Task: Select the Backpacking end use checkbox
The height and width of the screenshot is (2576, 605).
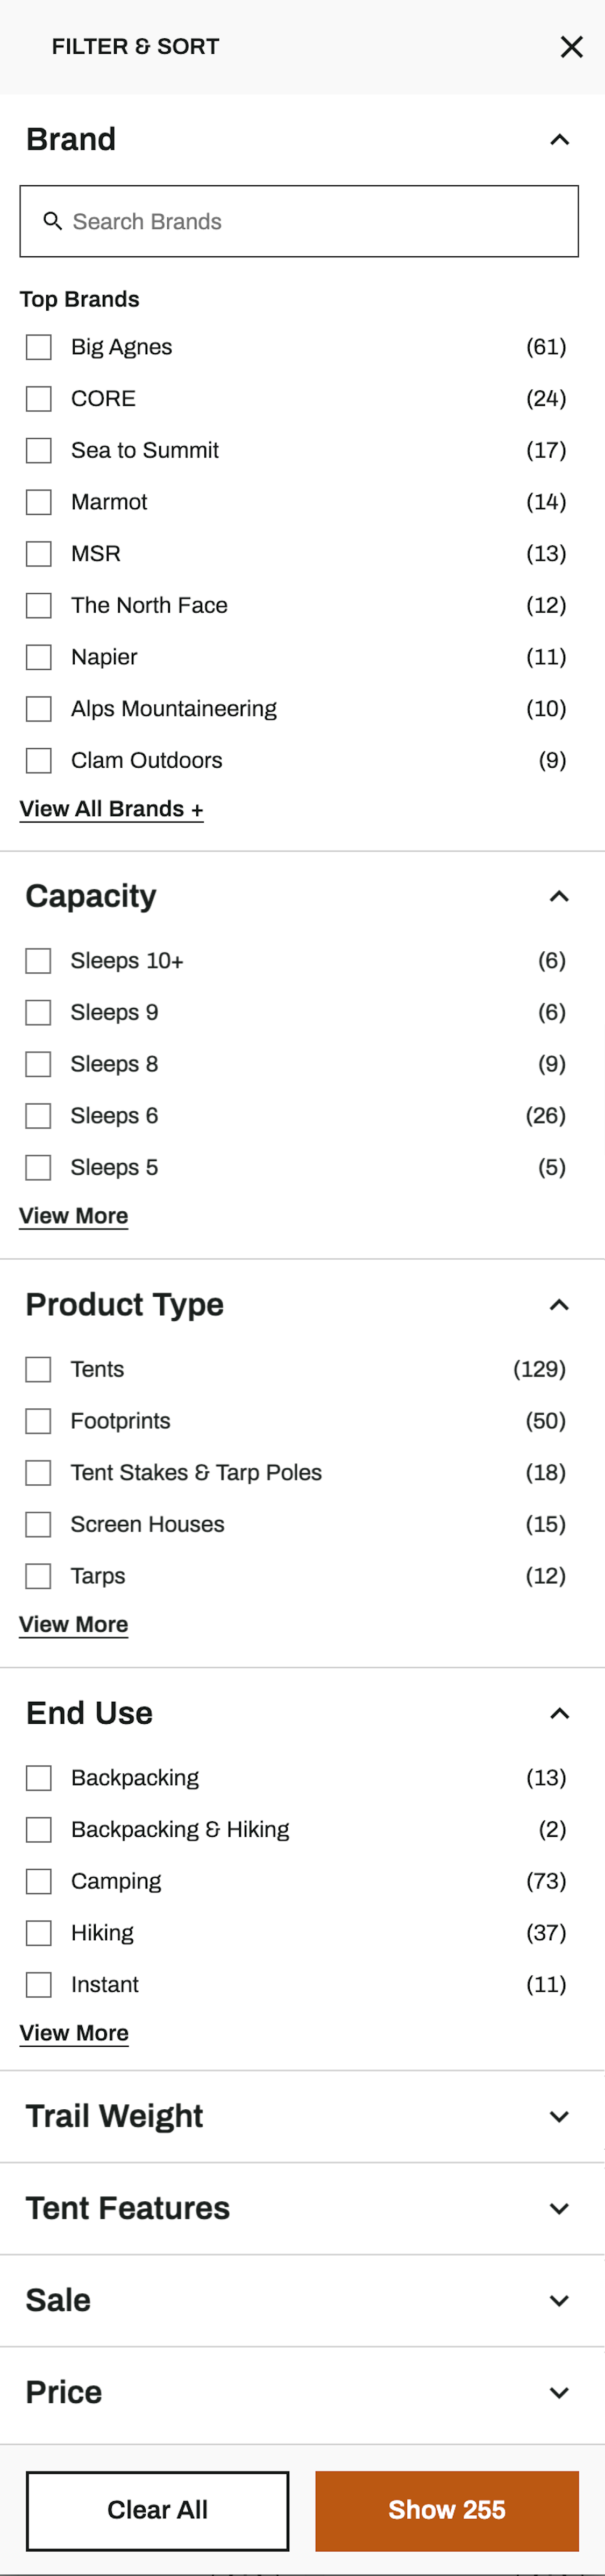Action: click(x=38, y=1777)
